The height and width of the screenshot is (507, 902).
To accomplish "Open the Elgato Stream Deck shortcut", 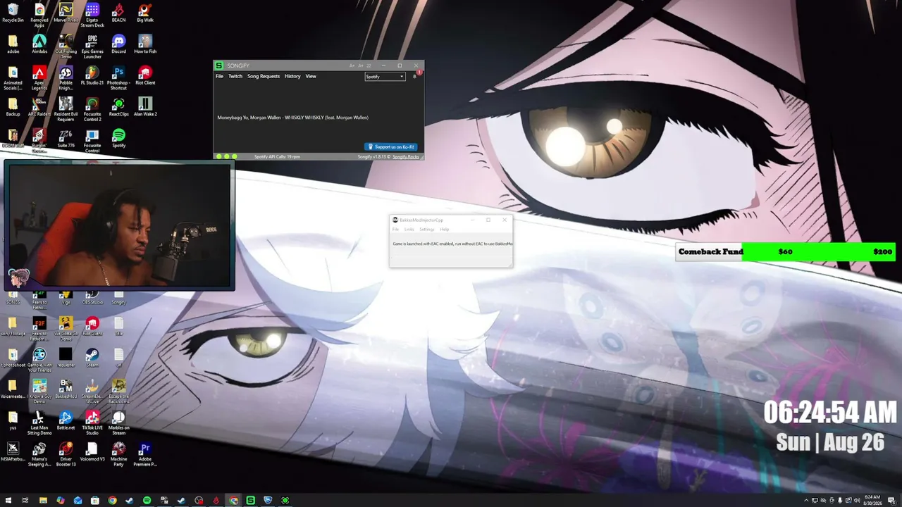I will click(92, 15).
